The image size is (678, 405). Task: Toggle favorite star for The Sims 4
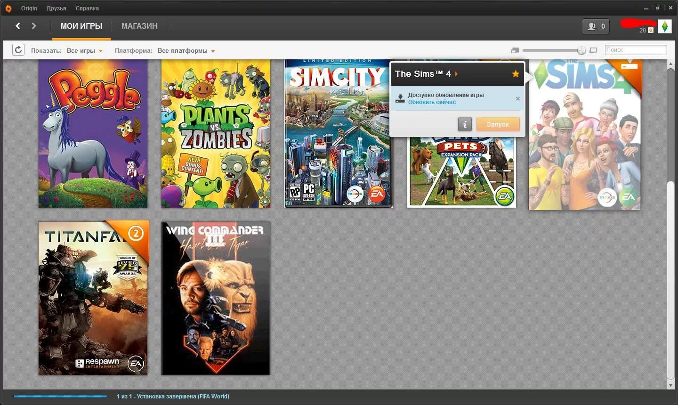[516, 74]
